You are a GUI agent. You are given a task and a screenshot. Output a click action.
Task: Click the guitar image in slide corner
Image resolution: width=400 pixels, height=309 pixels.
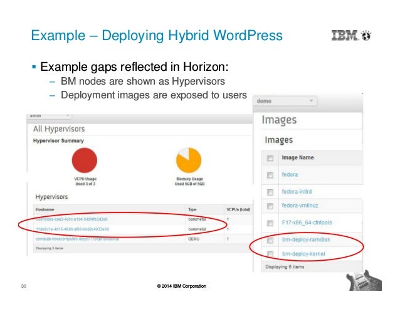[x=364, y=280]
